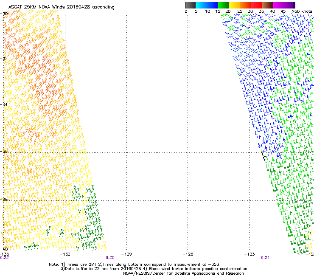This screenshot has height=276, width=314.
Task: Click the note line starting 'Note: 1) Times are GMT'
Action: [134, 265]
